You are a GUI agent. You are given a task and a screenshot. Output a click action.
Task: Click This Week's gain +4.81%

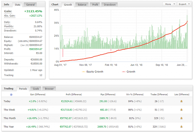pyautogui.click(x=32, y=110)
